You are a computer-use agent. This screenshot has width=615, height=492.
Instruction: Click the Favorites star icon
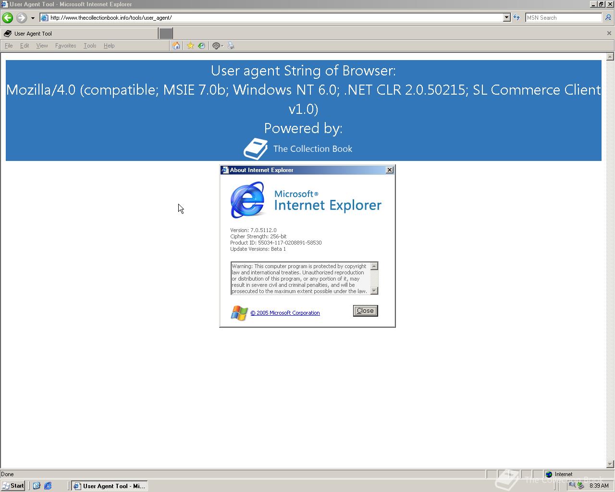(190, 46)
